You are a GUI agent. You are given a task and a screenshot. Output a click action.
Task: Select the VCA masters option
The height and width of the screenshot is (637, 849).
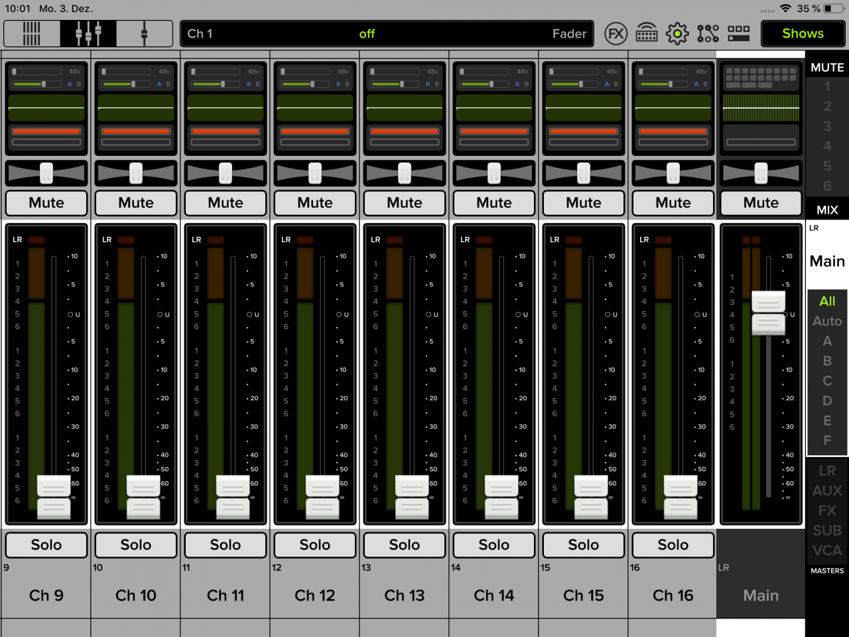click(x=827, y=551)
